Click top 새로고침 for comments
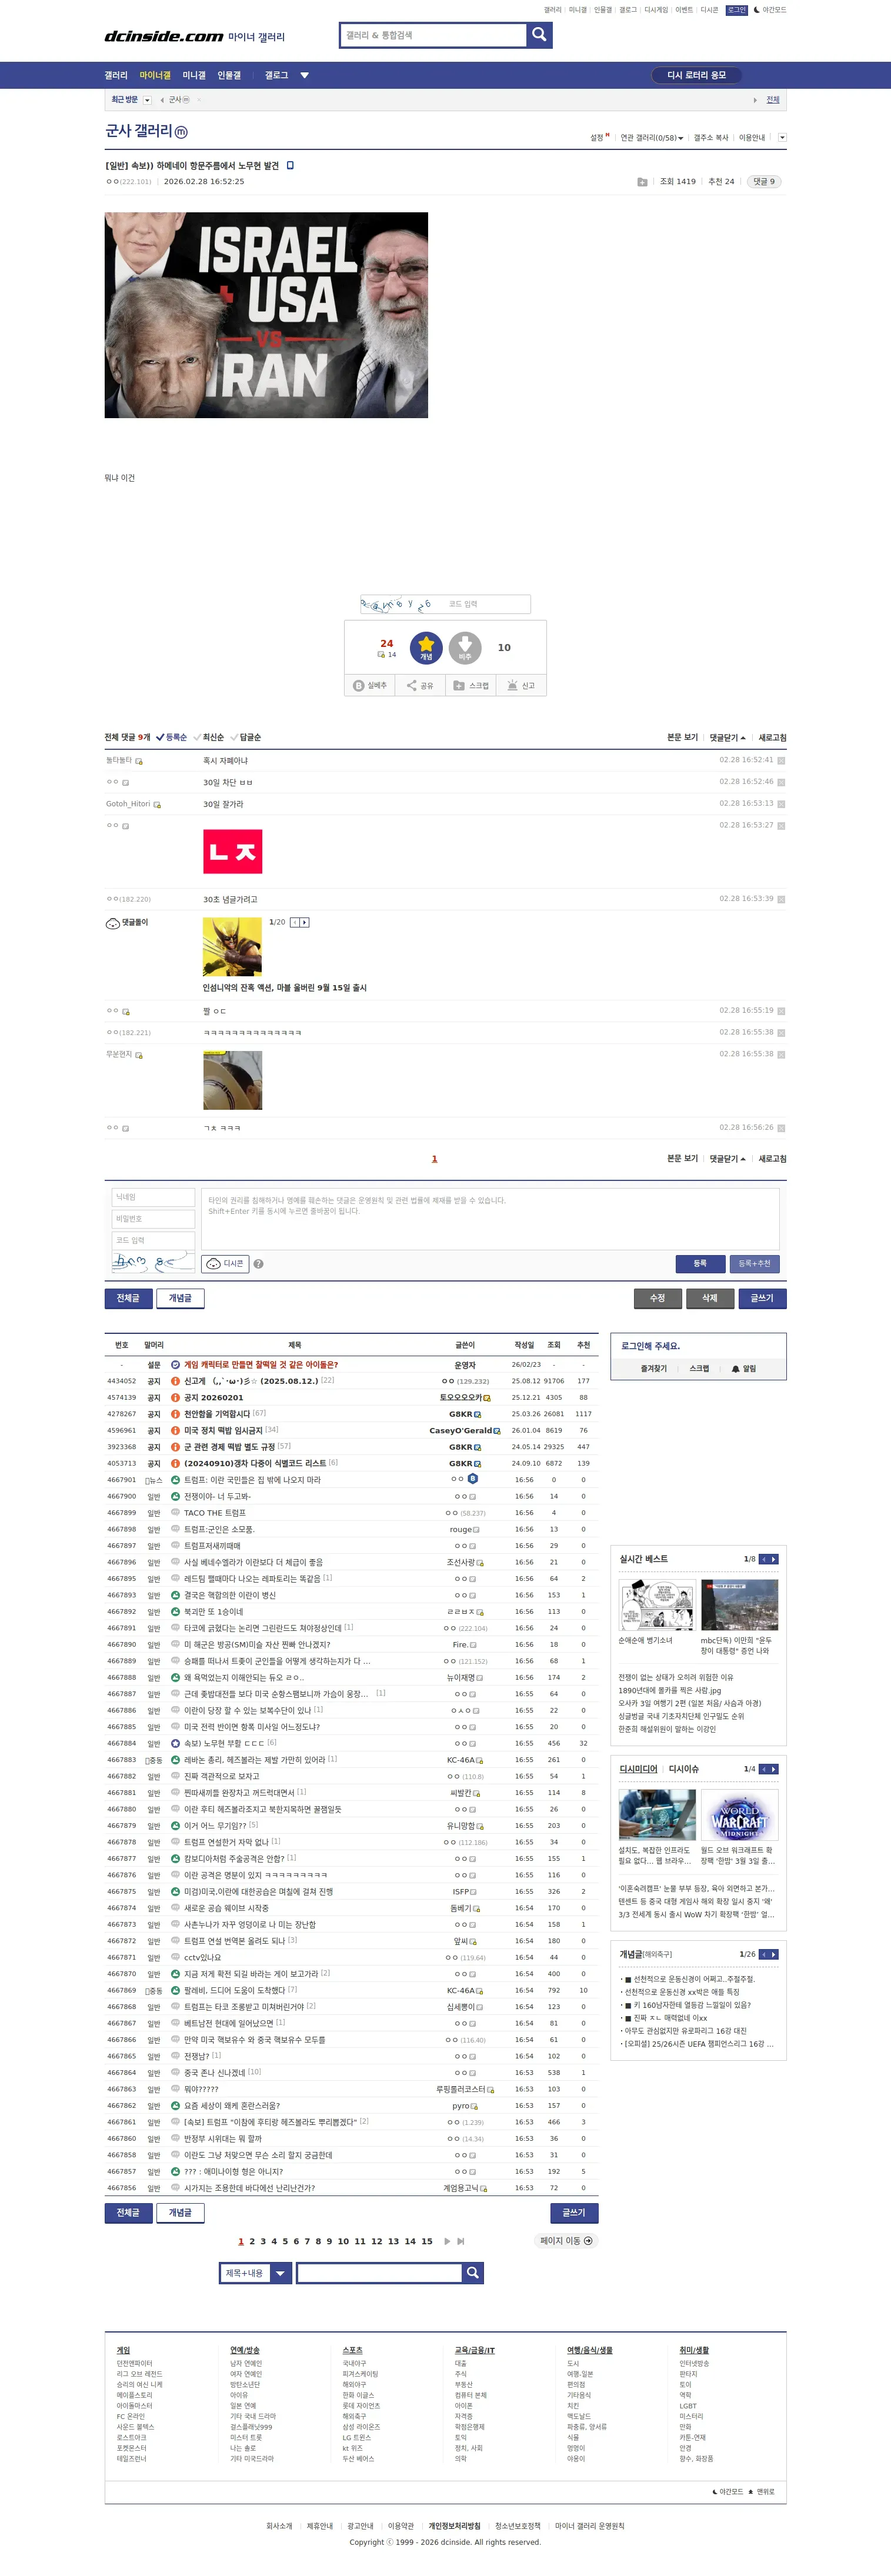 click(x=772, y=737)
